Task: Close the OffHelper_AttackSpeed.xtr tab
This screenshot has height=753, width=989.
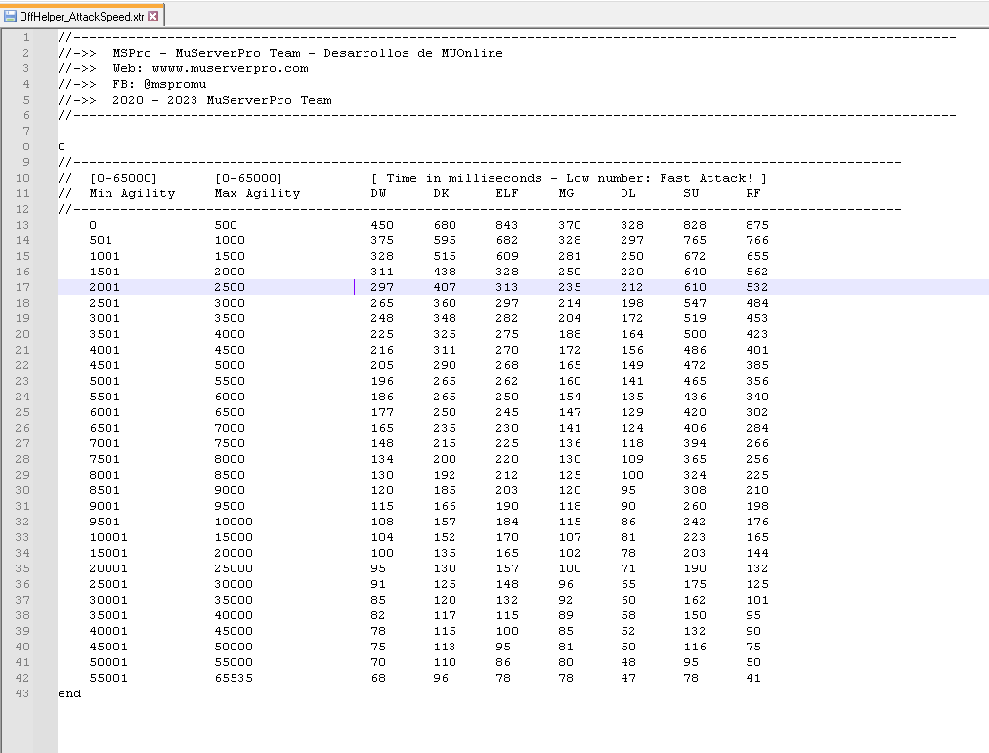Action: click(x=153, y=17)
